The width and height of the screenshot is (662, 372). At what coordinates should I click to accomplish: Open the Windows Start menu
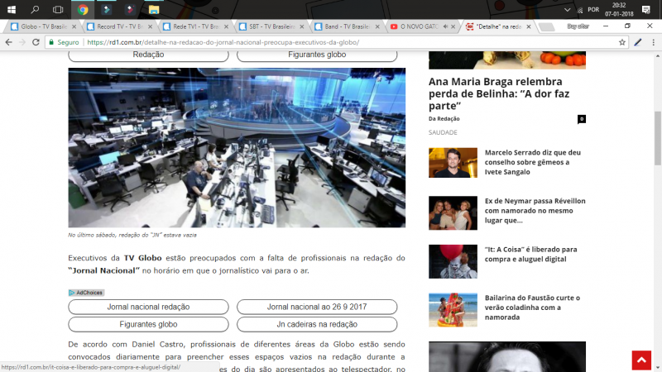(x=12, y=9)
